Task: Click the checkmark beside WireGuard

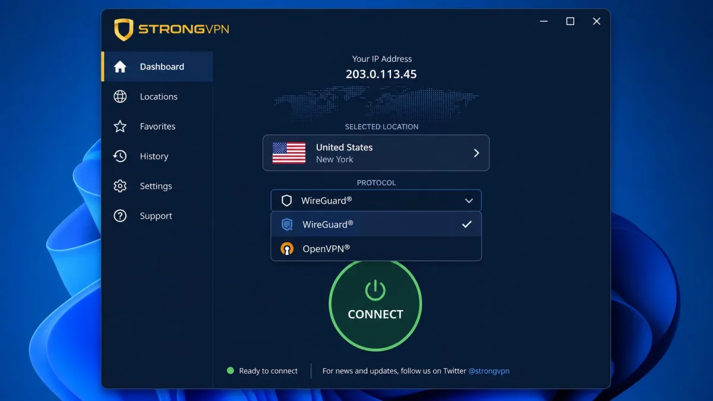Action: [467, 225]
